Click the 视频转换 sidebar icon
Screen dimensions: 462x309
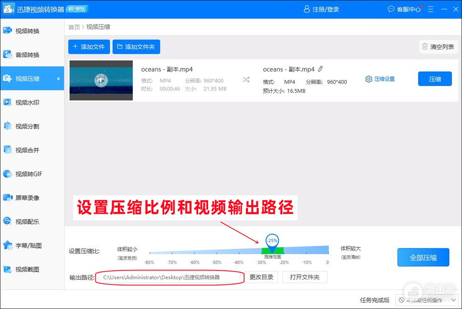7,31
